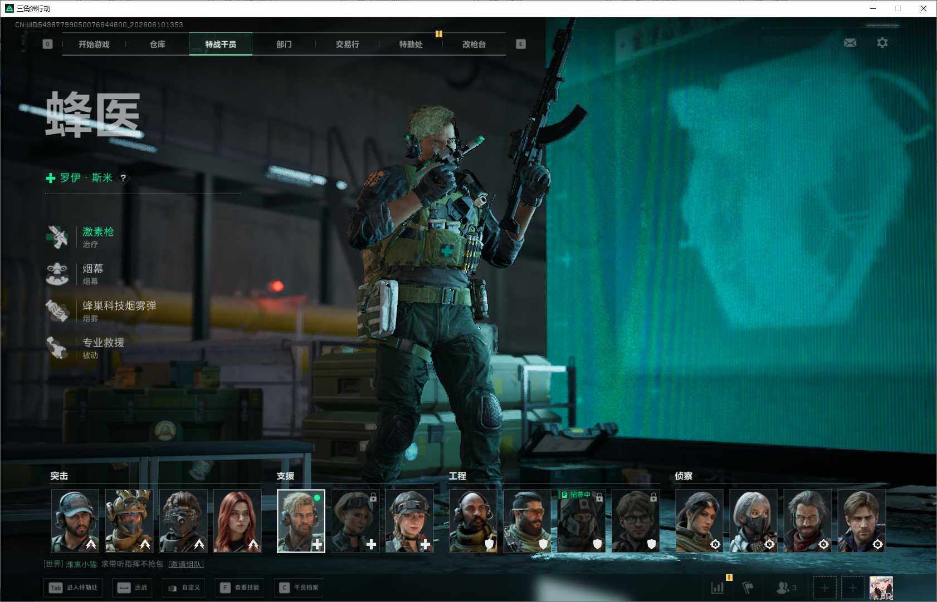Select the 特战干员 tab
Screen dimensions: 937x602
pyautogui.click(x=221, y=44)
